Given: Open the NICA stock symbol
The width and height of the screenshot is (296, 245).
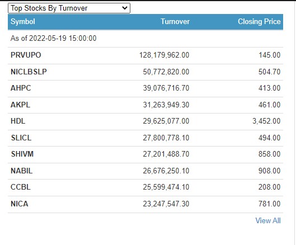Looking at the screenshot, I should pos(20,204).
